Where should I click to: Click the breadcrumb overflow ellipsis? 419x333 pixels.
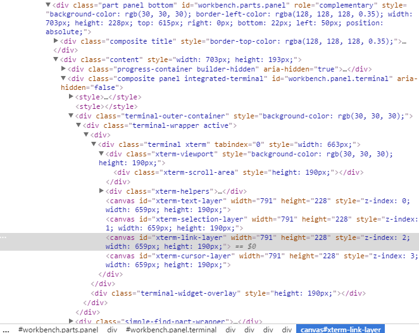6,330
